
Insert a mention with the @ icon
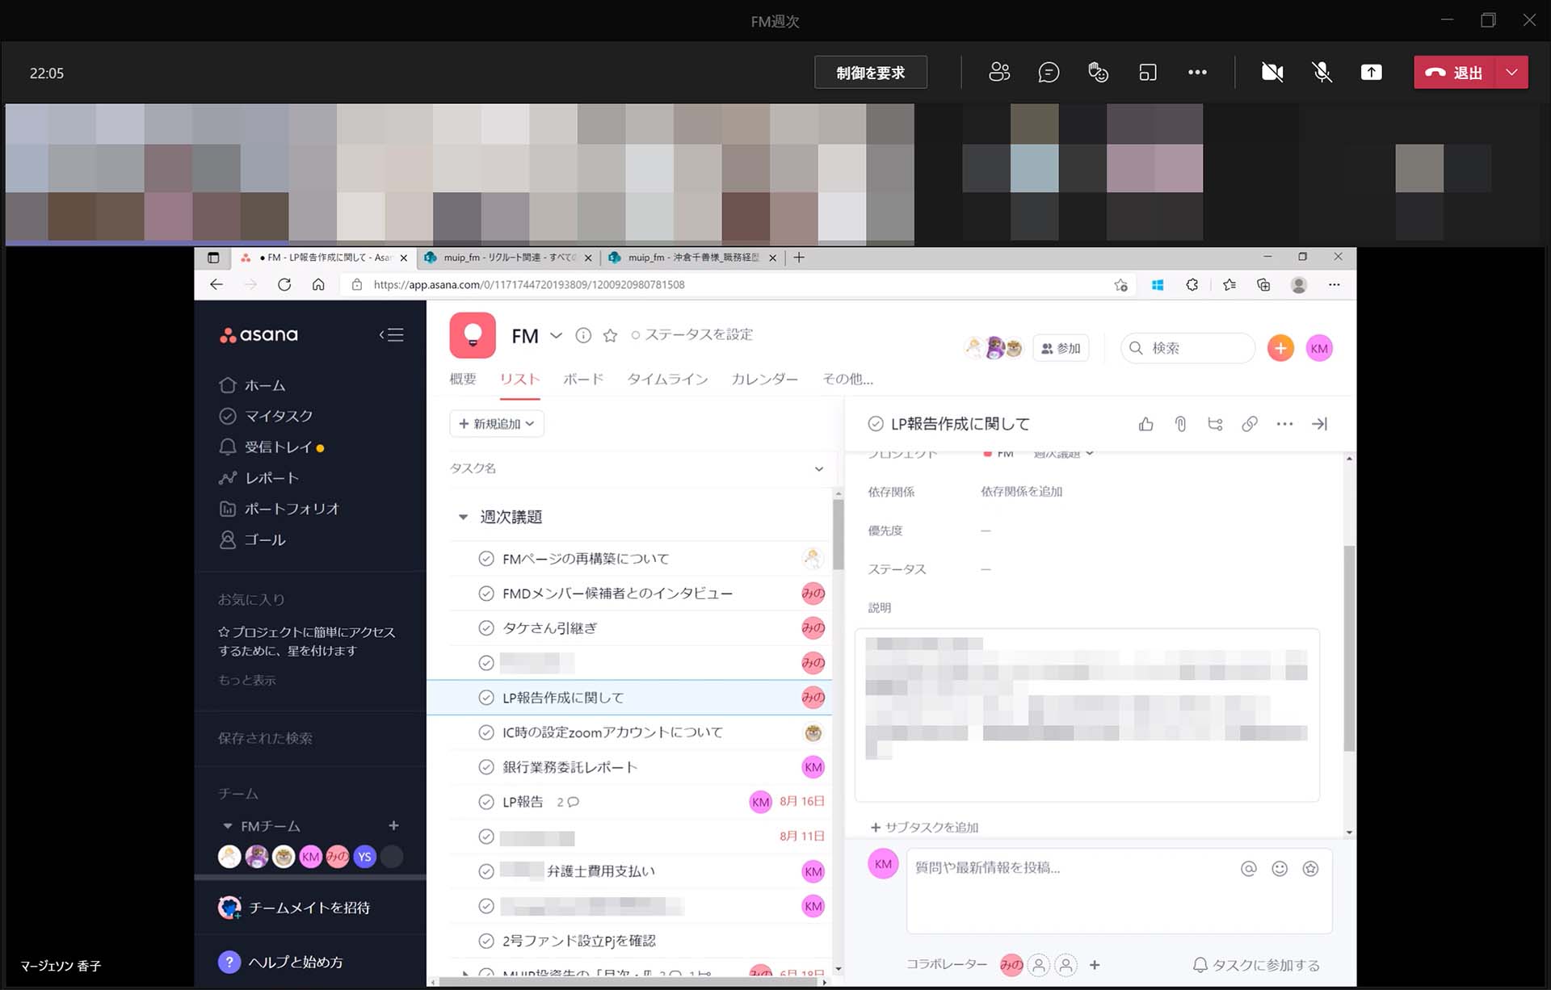tap(1249, 868)
